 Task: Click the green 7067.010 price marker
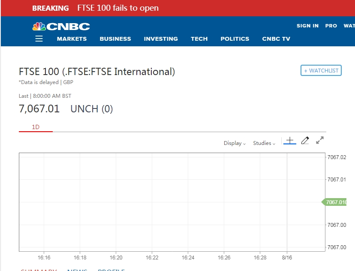[x=335, y=202]
